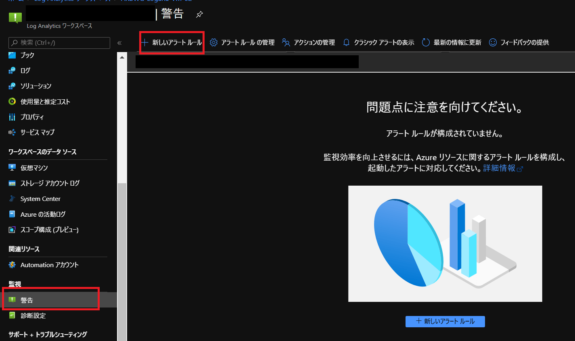Focus the 検索 (Ctrl+/) search box
575x341 pixels.
[59, 43]
